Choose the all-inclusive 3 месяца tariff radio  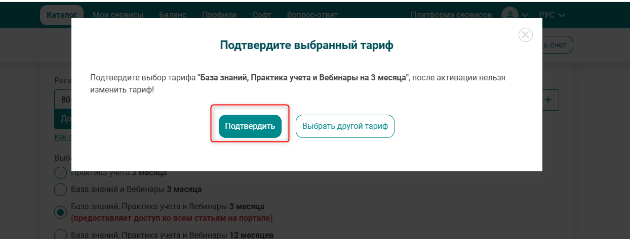[x=60, y=212]
